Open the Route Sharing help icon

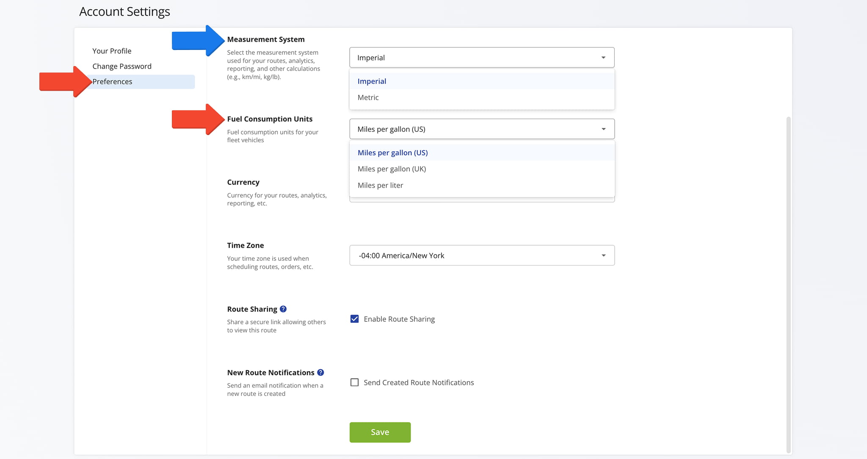tap(283, 309)
